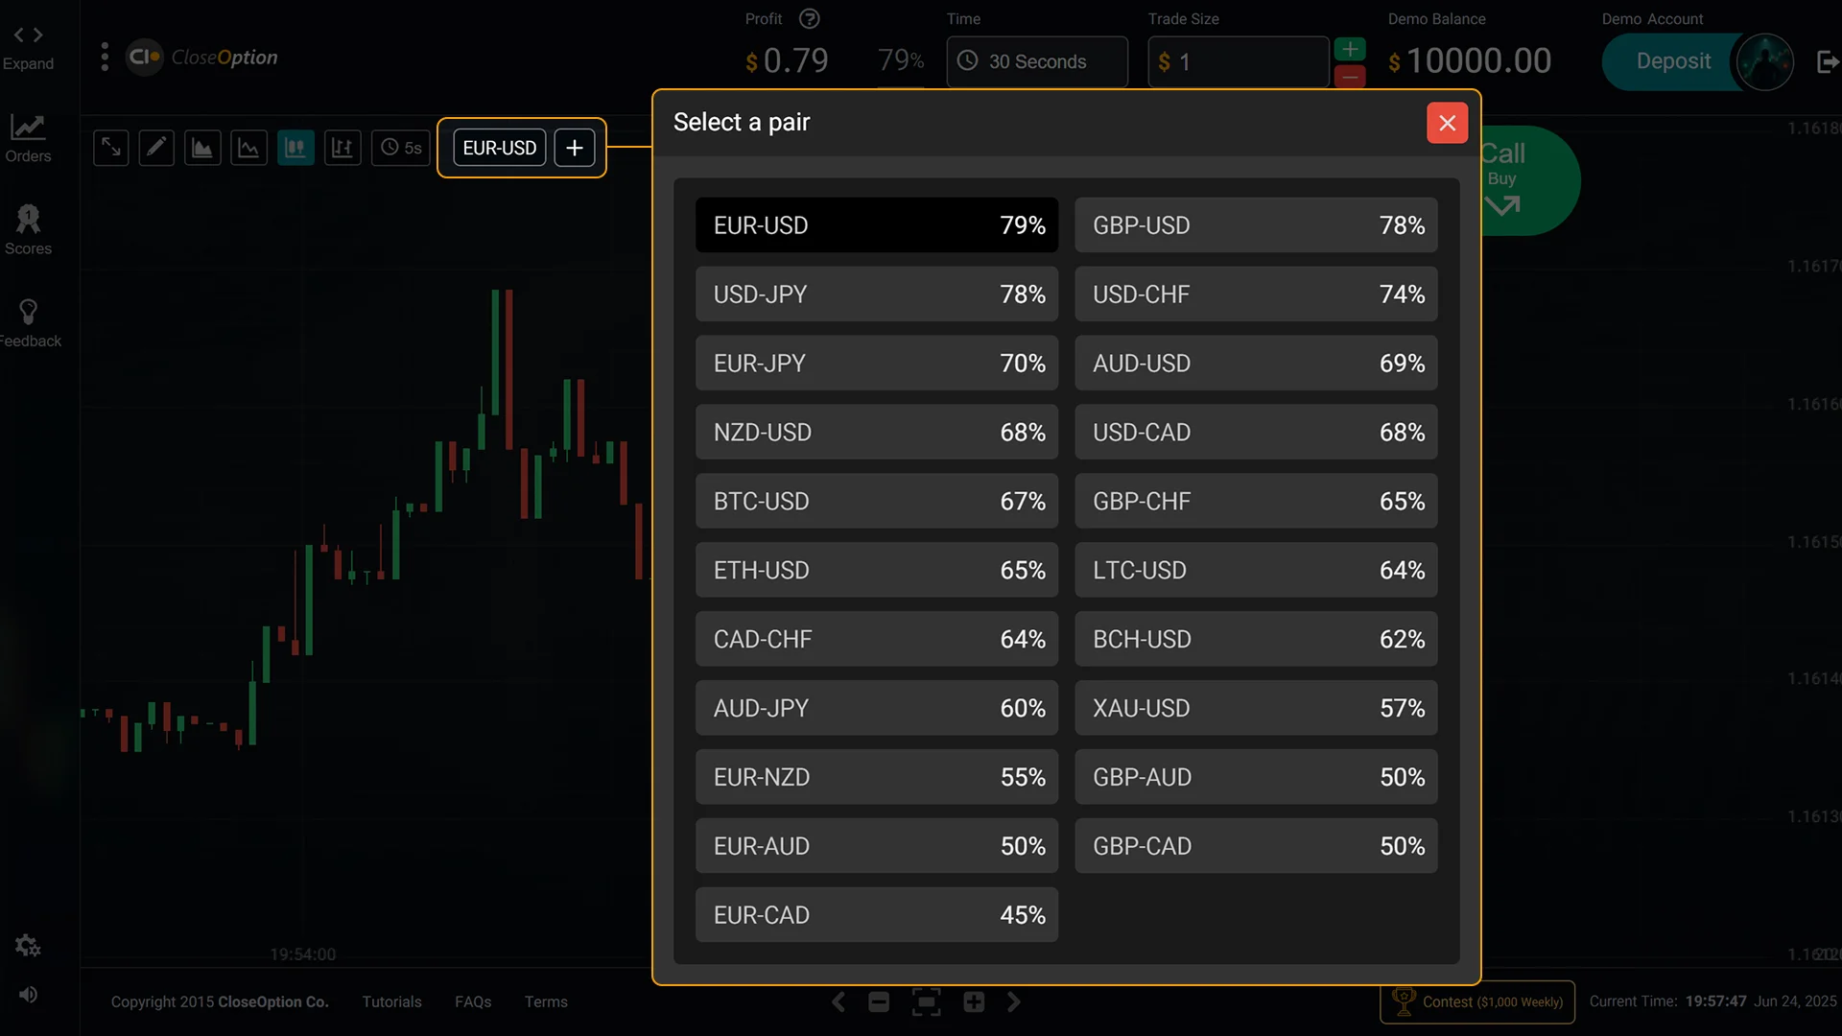Screen dimensions: 1842x1036
Task: Select the area chart type icon
Action: pyautogui.click(x=202, y=147)
